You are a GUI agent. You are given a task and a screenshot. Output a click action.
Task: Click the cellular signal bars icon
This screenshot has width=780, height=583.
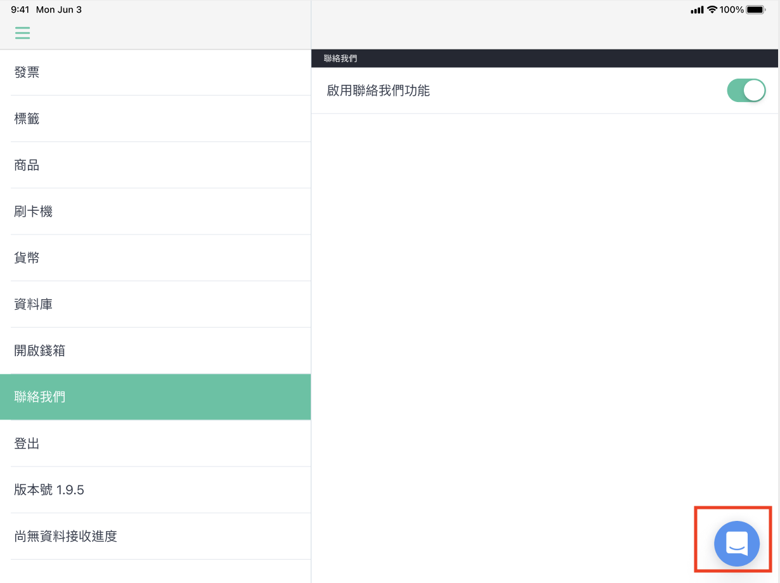tap(697, 10)
